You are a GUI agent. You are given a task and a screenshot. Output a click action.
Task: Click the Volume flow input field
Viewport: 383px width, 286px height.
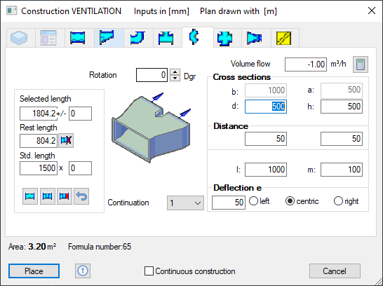[306, 64]
